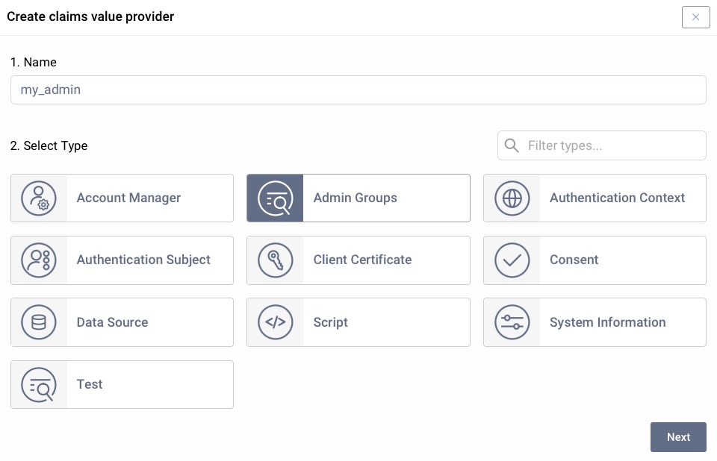Click the Next button

click(678, 437)
